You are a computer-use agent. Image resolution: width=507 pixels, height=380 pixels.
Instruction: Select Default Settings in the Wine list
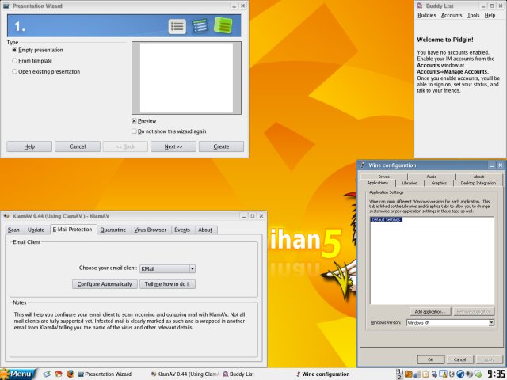386,219
